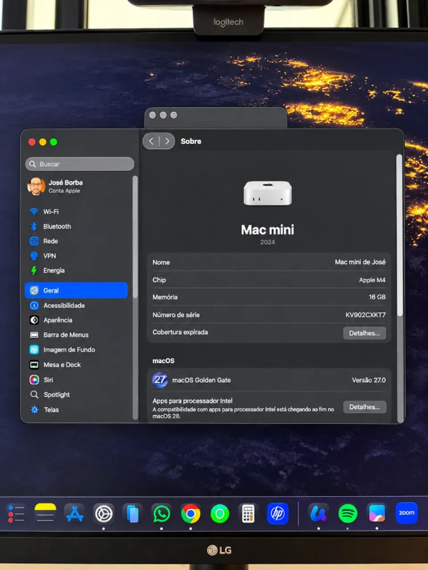Screen dimensions: 428x570
Task: Select Geral in the sidebar
Action: 76,290
